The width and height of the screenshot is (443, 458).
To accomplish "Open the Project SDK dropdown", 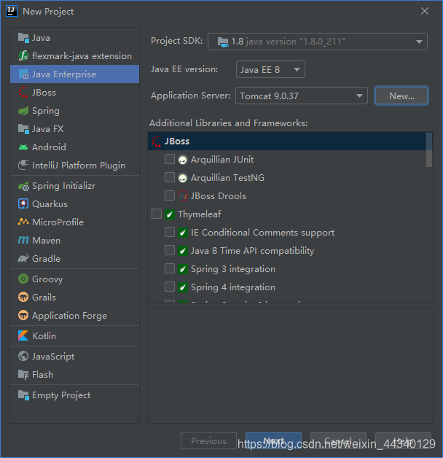I will 318,42.
